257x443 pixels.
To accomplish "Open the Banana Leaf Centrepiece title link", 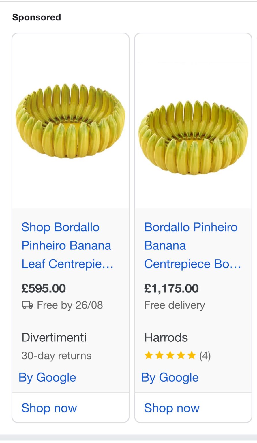I will pos(67,245).
